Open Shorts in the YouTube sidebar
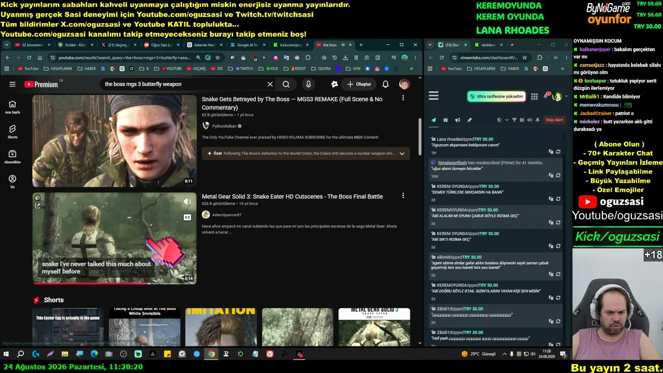This screenshot has height=373, width=663. click(x=12, y=132)
